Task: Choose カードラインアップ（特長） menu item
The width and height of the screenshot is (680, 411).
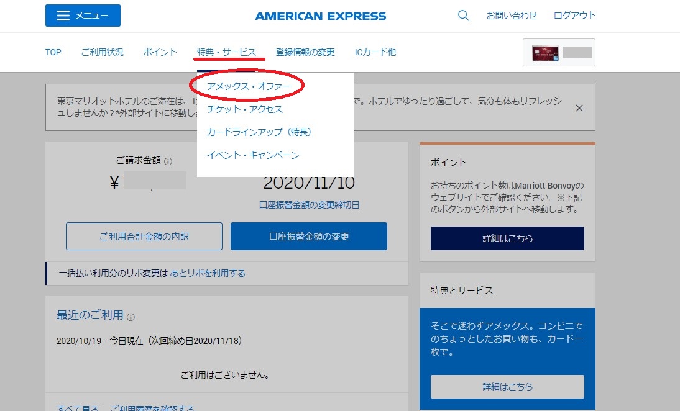Action: tap(259, 132)
